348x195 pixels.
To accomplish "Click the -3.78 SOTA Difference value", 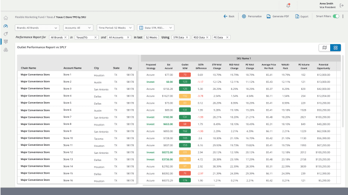I will pyautogui.click(x=200, y=96).
